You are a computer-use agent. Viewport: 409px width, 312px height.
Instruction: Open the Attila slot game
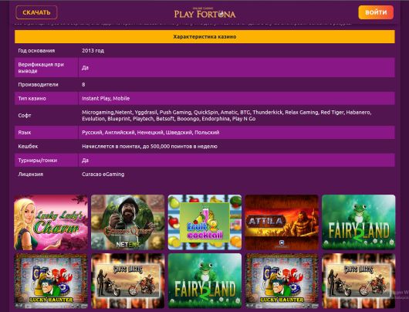[x=282, y=222]
